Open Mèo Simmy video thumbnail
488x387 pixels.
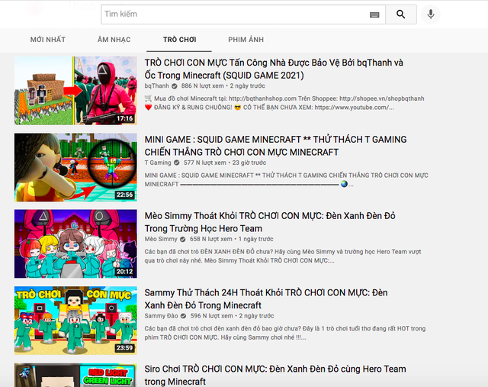(75, 243)
